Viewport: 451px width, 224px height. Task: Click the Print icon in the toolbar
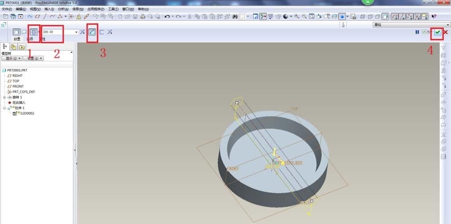(143, 17)
